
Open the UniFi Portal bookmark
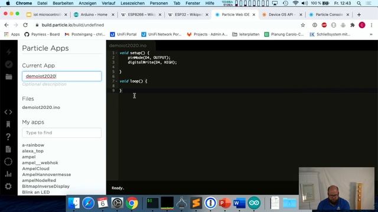tap(123, 34)
